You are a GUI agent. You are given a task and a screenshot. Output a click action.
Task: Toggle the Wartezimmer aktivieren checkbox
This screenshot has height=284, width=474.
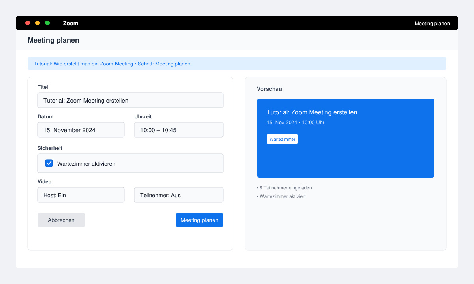(x=49, y=163)
